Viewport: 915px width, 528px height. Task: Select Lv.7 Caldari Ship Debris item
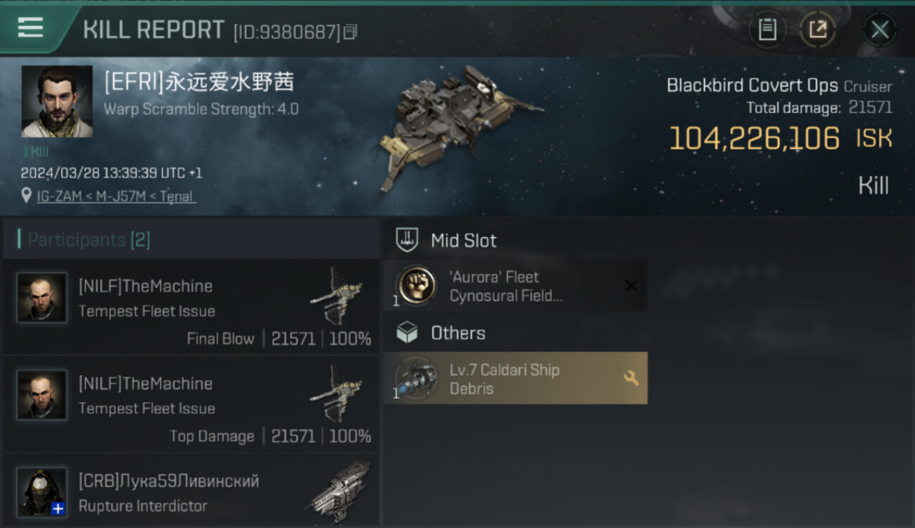click(x=515, y=378)
